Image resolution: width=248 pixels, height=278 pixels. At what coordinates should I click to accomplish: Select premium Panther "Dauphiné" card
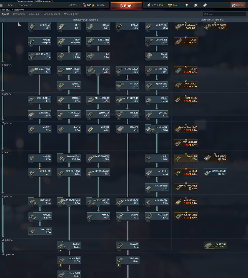click(186, 129)
